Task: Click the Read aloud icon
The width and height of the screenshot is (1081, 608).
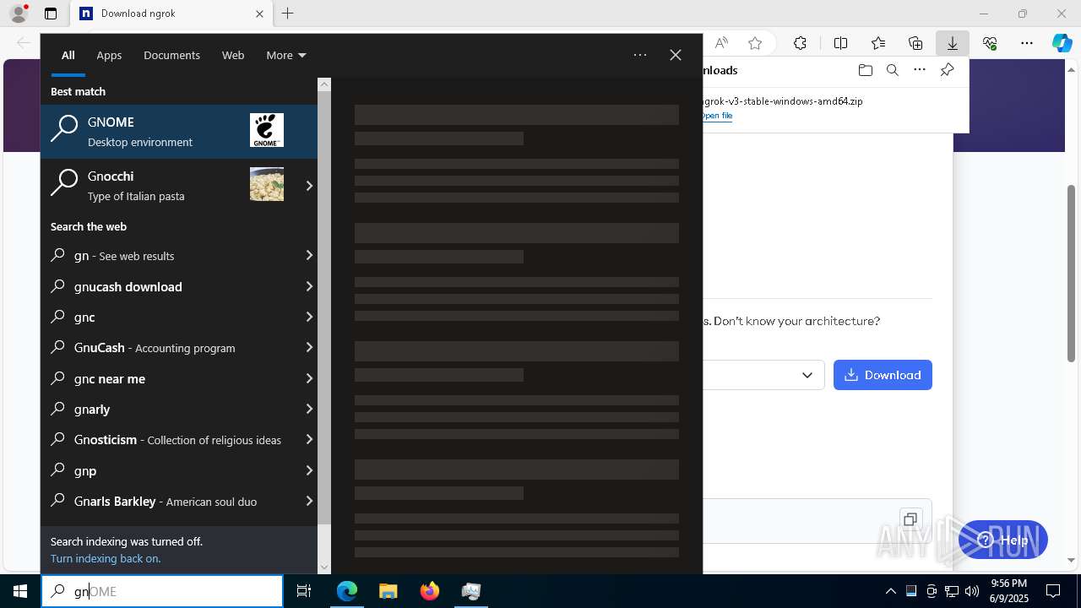Action: (x=721, y=43)
